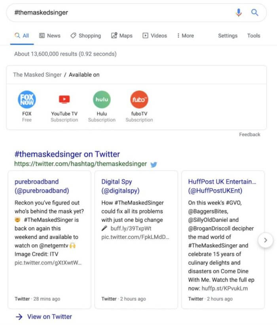Open the Tools options
277x325 pixels.
(x=254, y=36)
